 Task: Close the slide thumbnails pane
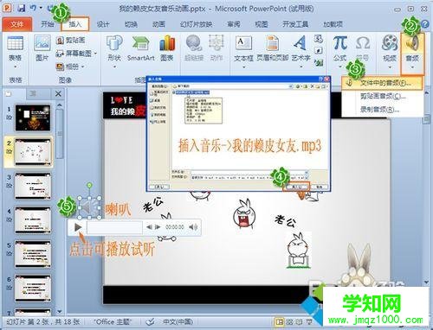tap(58, 93)
